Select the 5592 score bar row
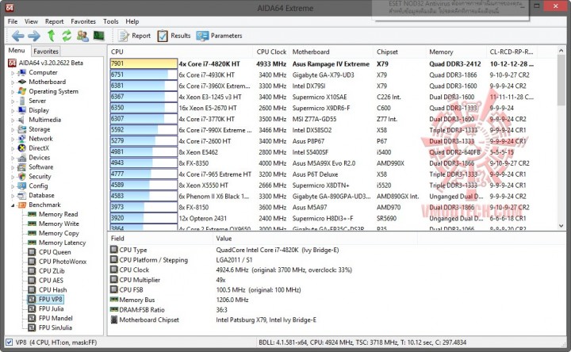This screenshot has height=352, width=571. [x=144, y=130]
